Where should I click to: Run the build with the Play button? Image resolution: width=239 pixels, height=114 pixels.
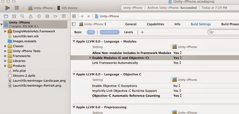pyautogui.click(x=8, y=8)
